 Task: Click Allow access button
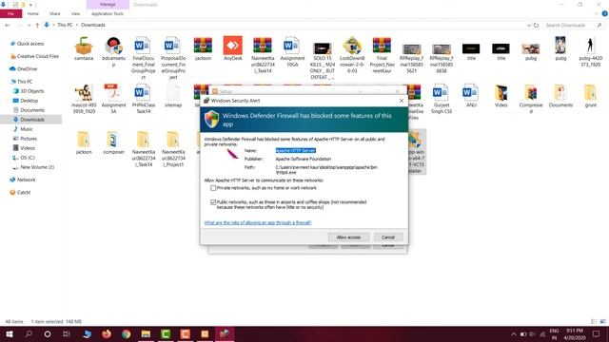[x=348, y=237]
